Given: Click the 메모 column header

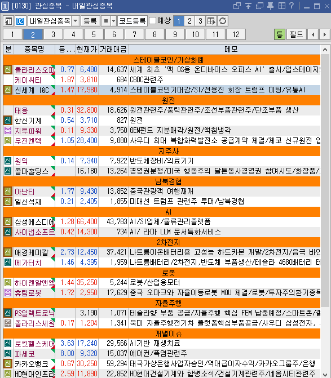Looking at the screenshot, I should 224,50.
